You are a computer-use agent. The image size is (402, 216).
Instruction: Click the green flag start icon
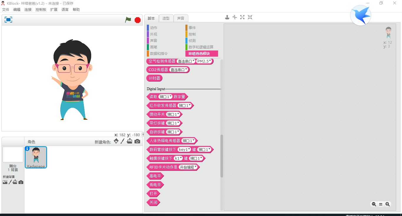click(x=128, y=20)
